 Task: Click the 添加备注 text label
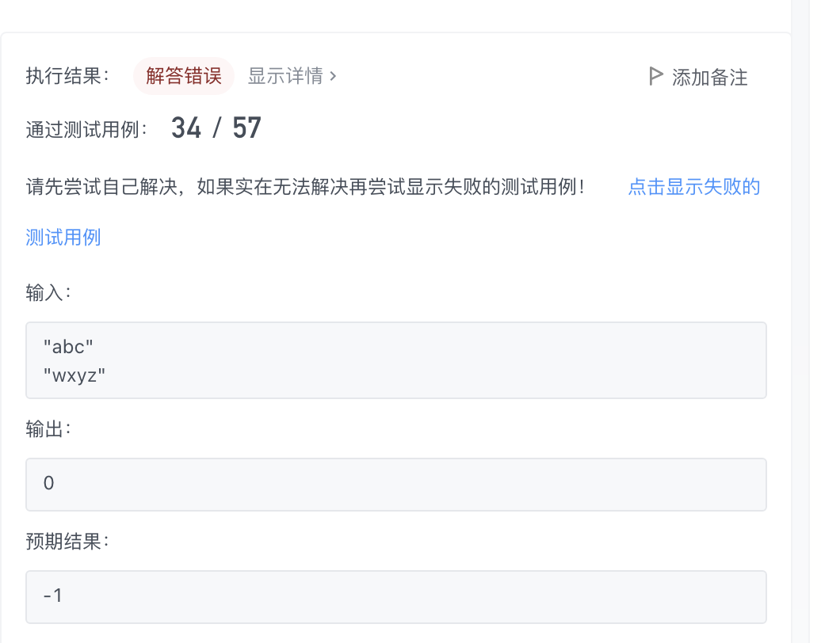709,78
